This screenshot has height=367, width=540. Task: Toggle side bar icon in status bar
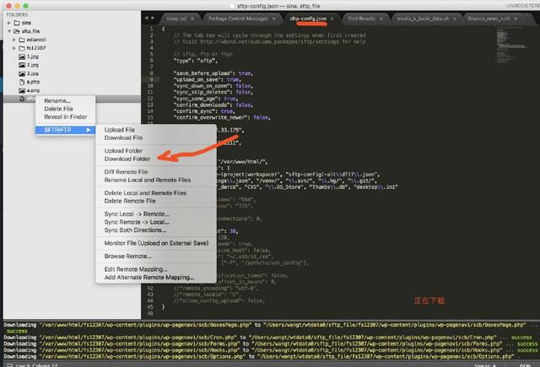(9, 365)
